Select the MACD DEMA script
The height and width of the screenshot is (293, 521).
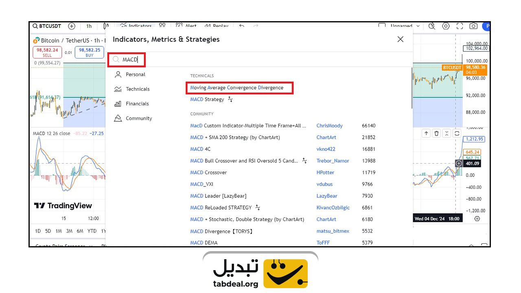click(x=204, y=243)
